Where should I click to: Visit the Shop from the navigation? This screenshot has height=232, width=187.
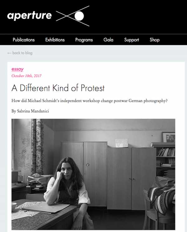click(x=155, y=40)
